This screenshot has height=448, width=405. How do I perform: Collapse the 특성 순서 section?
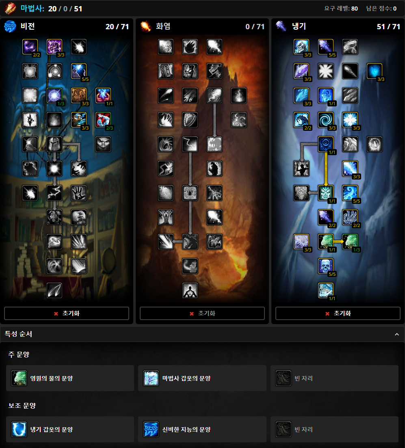pyautogui.click(x=397, y=334)
